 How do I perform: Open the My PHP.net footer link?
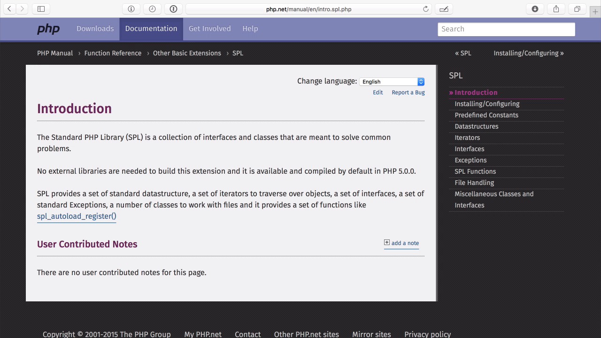(203, 334)
